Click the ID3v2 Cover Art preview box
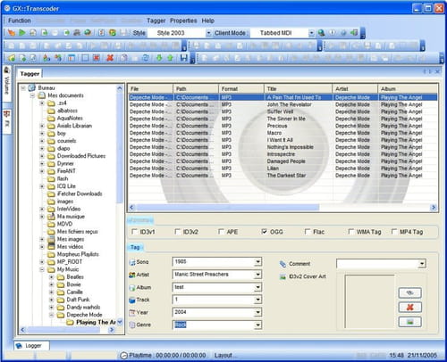Screen dimensions: 447x362 369,301
